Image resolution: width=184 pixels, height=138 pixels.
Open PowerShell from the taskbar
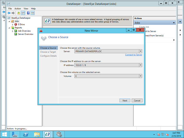[25, 134]
